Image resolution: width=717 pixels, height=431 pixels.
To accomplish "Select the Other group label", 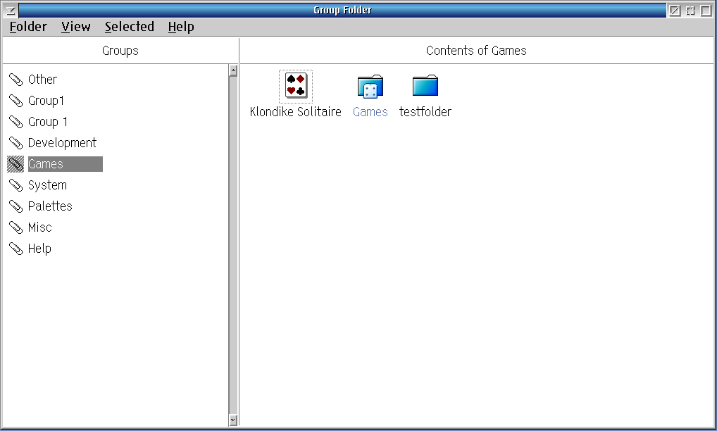I will tap(42, 80).
